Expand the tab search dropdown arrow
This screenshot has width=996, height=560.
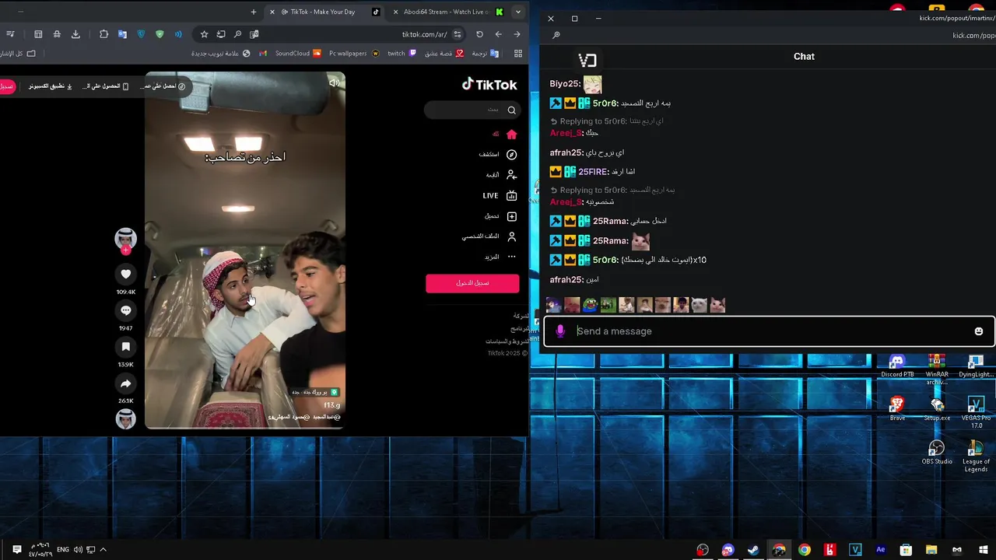(518, 12)
